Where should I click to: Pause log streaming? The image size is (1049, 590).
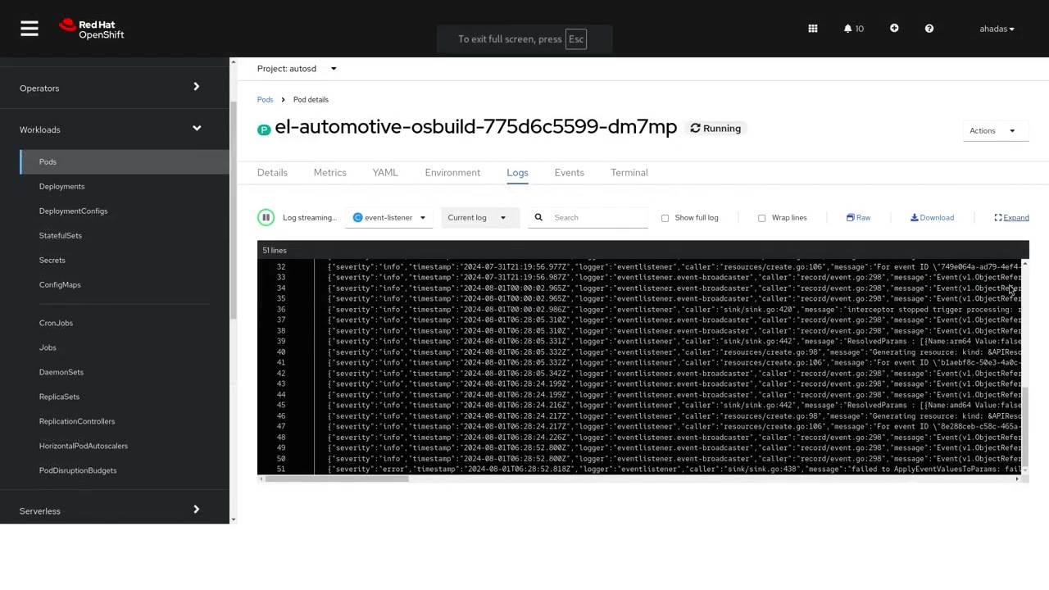tap(266, 217)
